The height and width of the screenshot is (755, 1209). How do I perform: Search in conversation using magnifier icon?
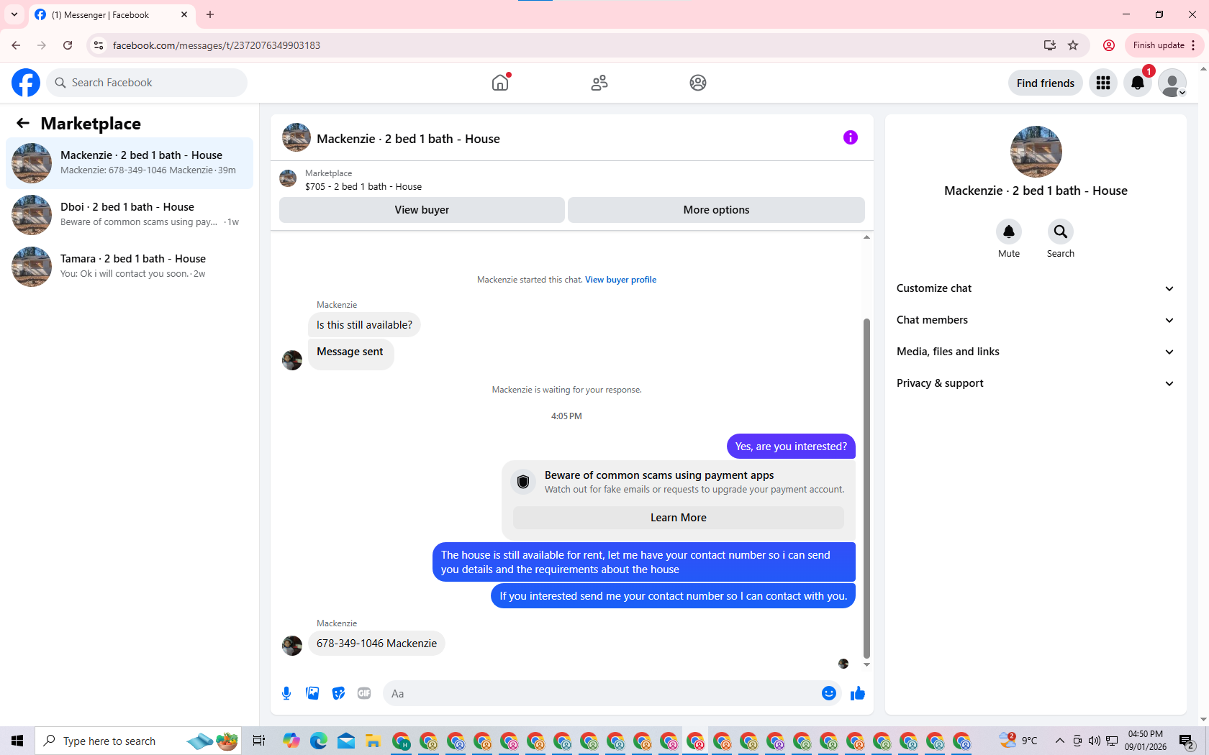(1061, 232)
